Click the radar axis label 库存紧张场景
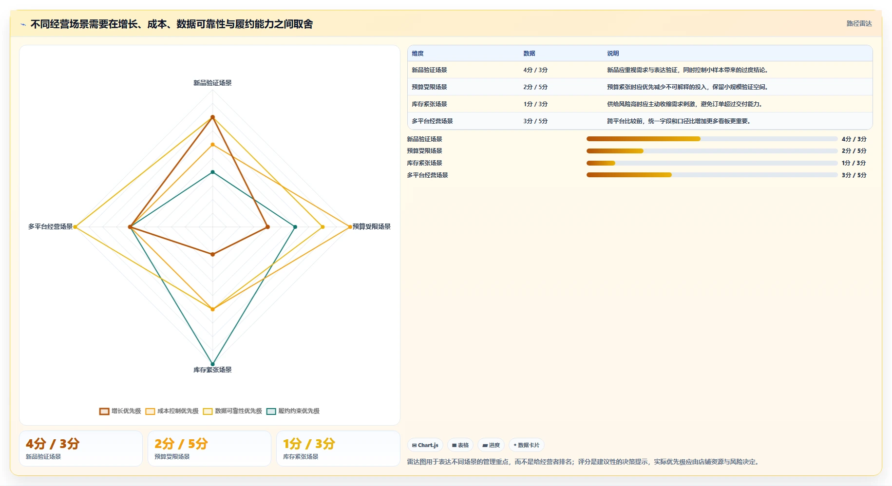The width and height of the screenshot is (892, 486). (212, 370)
